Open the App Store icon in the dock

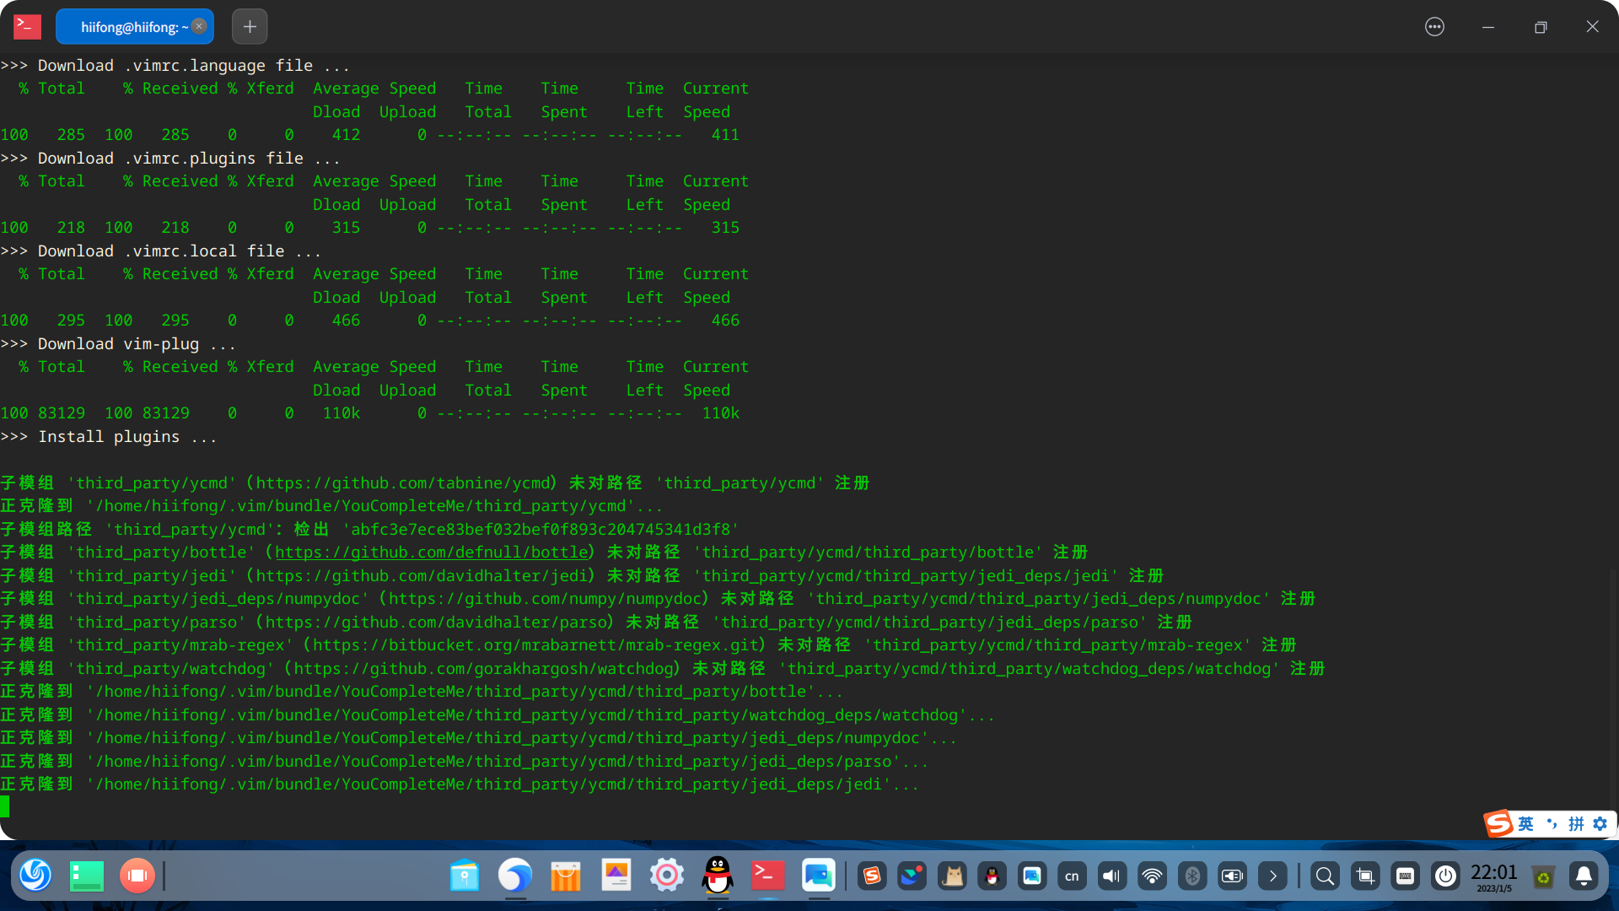coord(565,876)
